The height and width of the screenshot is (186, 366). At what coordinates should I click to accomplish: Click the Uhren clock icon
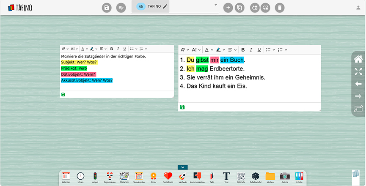coord(80,176)
